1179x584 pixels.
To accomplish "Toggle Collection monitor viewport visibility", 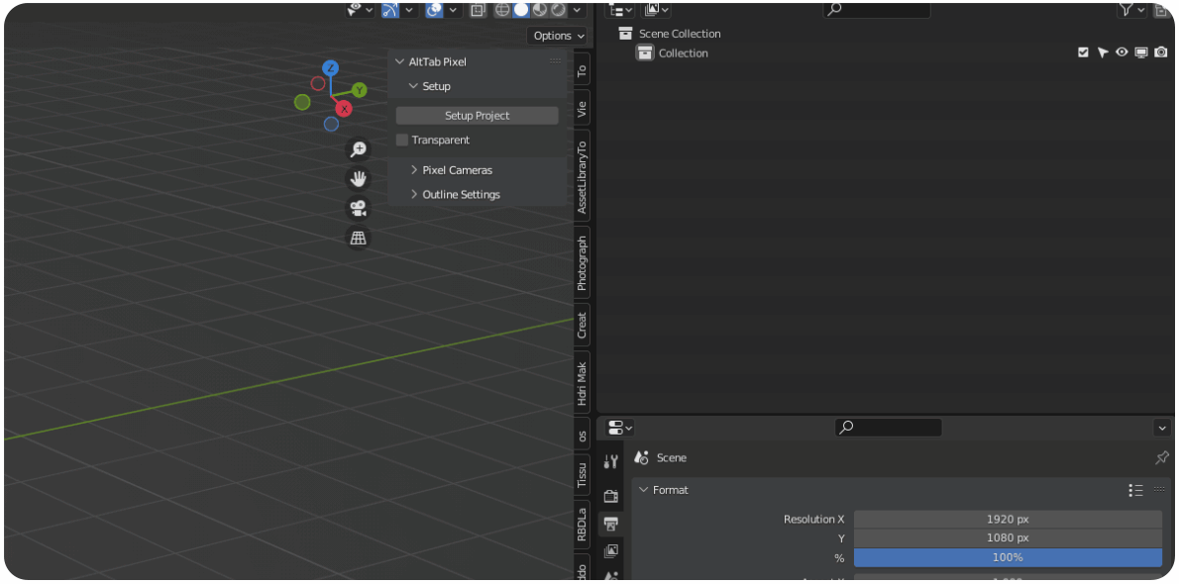I will (1141, 52).
